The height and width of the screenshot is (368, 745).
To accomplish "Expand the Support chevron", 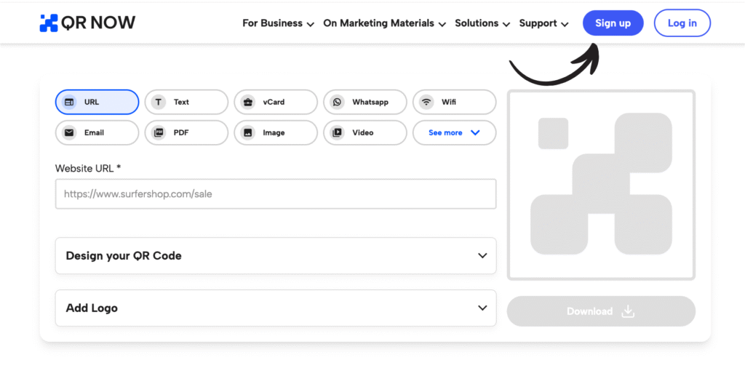I will [565, 24].
